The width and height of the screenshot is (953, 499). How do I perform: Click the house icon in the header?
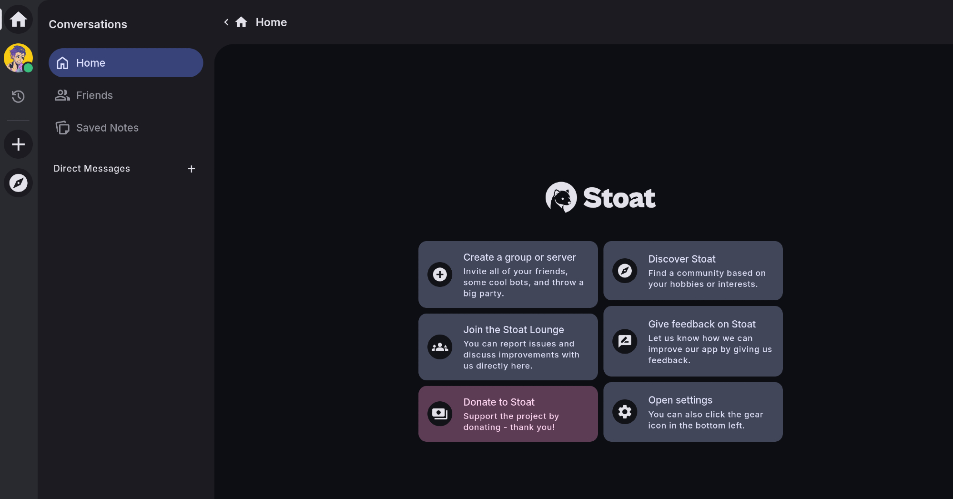coord(241,22)
